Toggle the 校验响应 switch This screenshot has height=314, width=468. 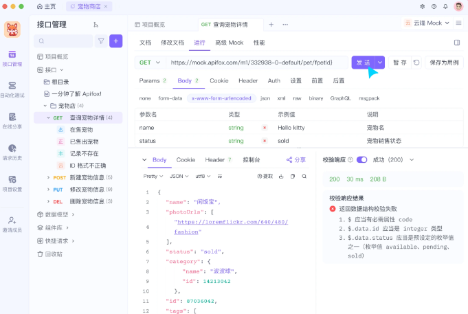pyautogui.click(x=361, y=159)
